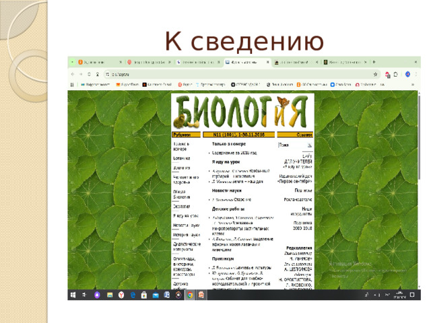Open the first bookmark in bookmarks bar
Screen dimensions: 431x323
[x=95, y=85]
